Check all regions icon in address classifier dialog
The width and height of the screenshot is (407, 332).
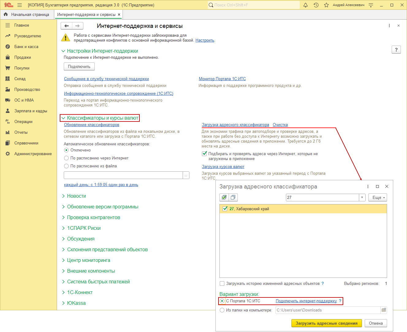point(224,197)
